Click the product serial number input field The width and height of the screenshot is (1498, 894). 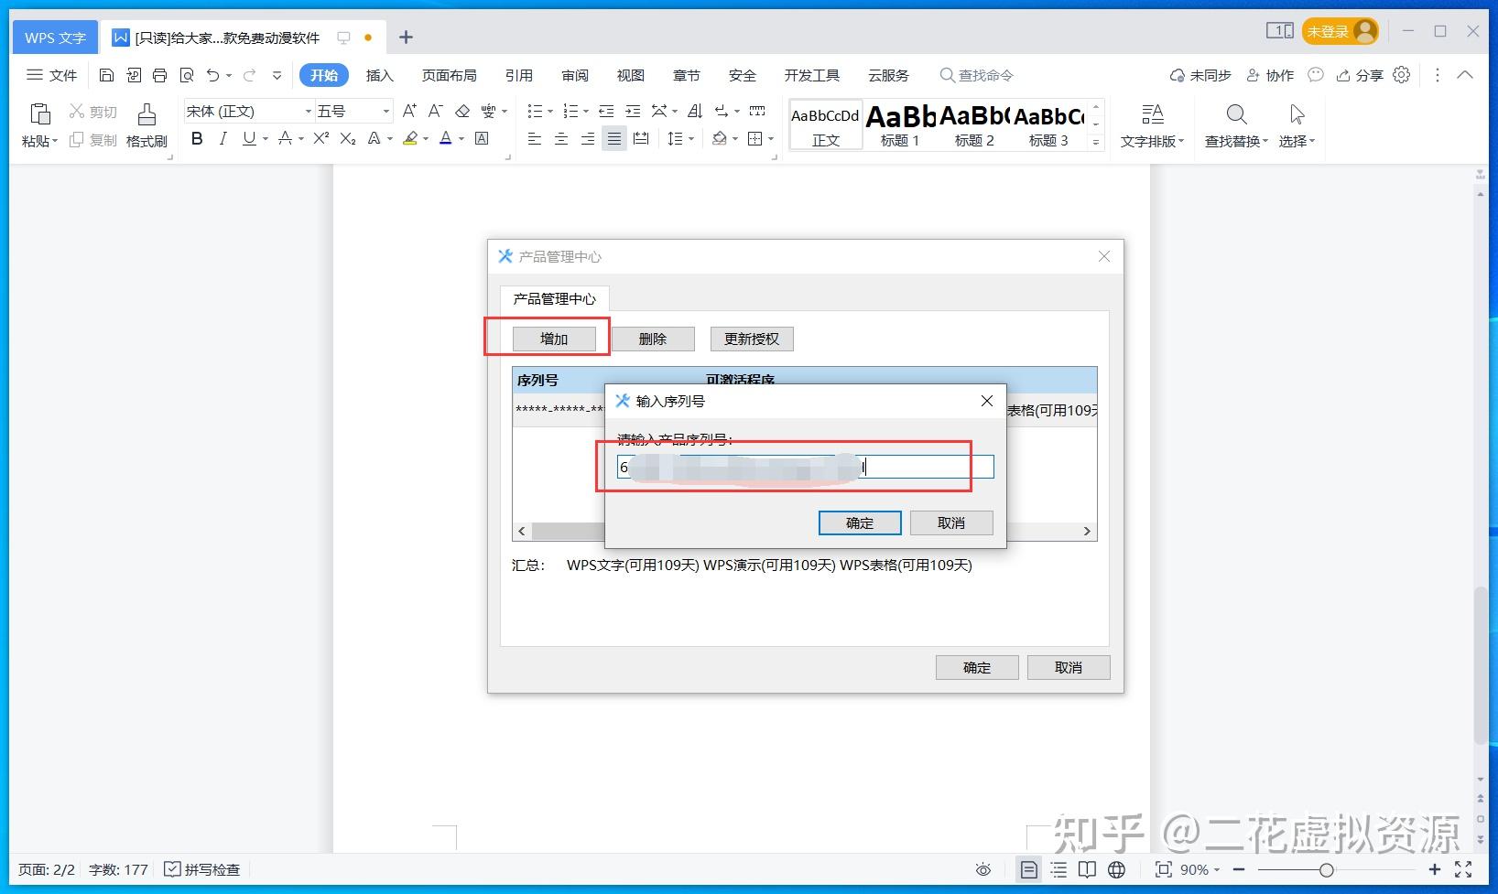point(805,467)
